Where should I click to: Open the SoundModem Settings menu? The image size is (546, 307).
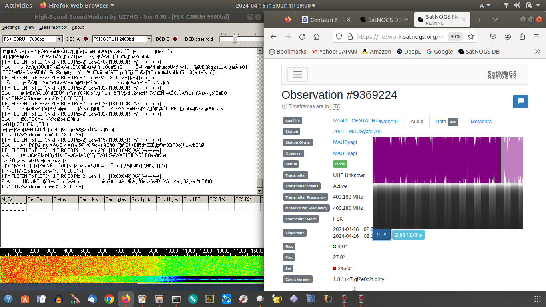click(11, 27)
